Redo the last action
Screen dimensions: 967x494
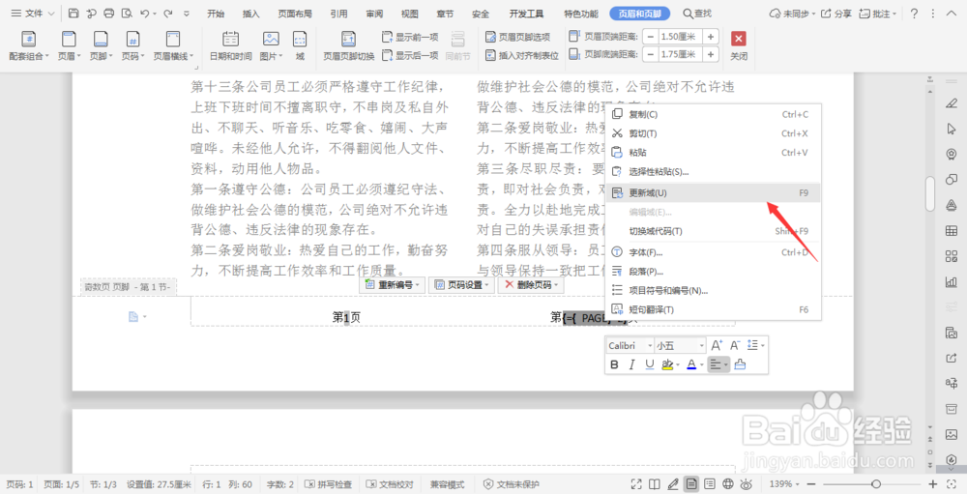pyautogui.click(x=167, y=13)
